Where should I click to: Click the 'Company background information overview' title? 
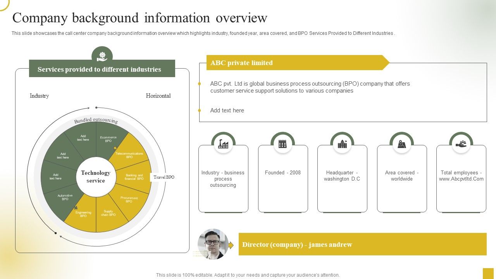pyautogui.click(x=140, y=18)
